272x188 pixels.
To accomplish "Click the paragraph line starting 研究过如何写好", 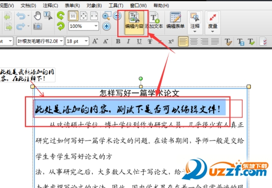I will pyautogui.click(x=140, y=141).
